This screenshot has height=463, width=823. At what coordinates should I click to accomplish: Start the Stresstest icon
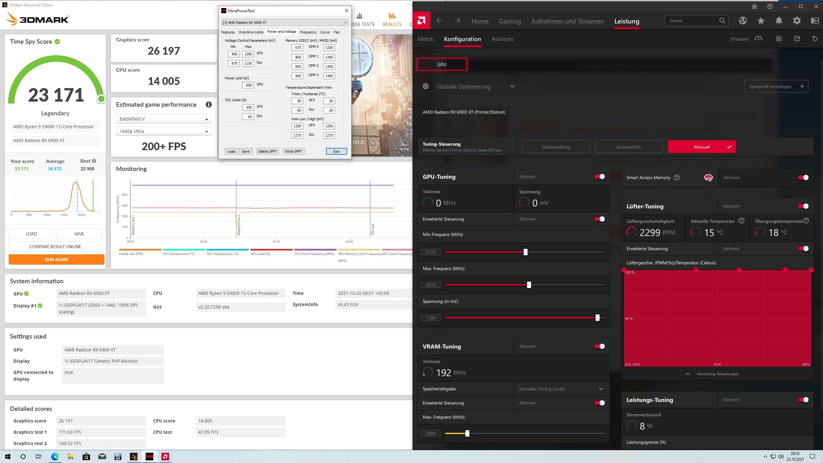(x=758, y=39)
